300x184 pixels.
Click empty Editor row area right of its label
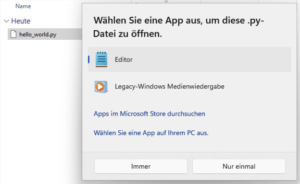(x=211, y=59)
